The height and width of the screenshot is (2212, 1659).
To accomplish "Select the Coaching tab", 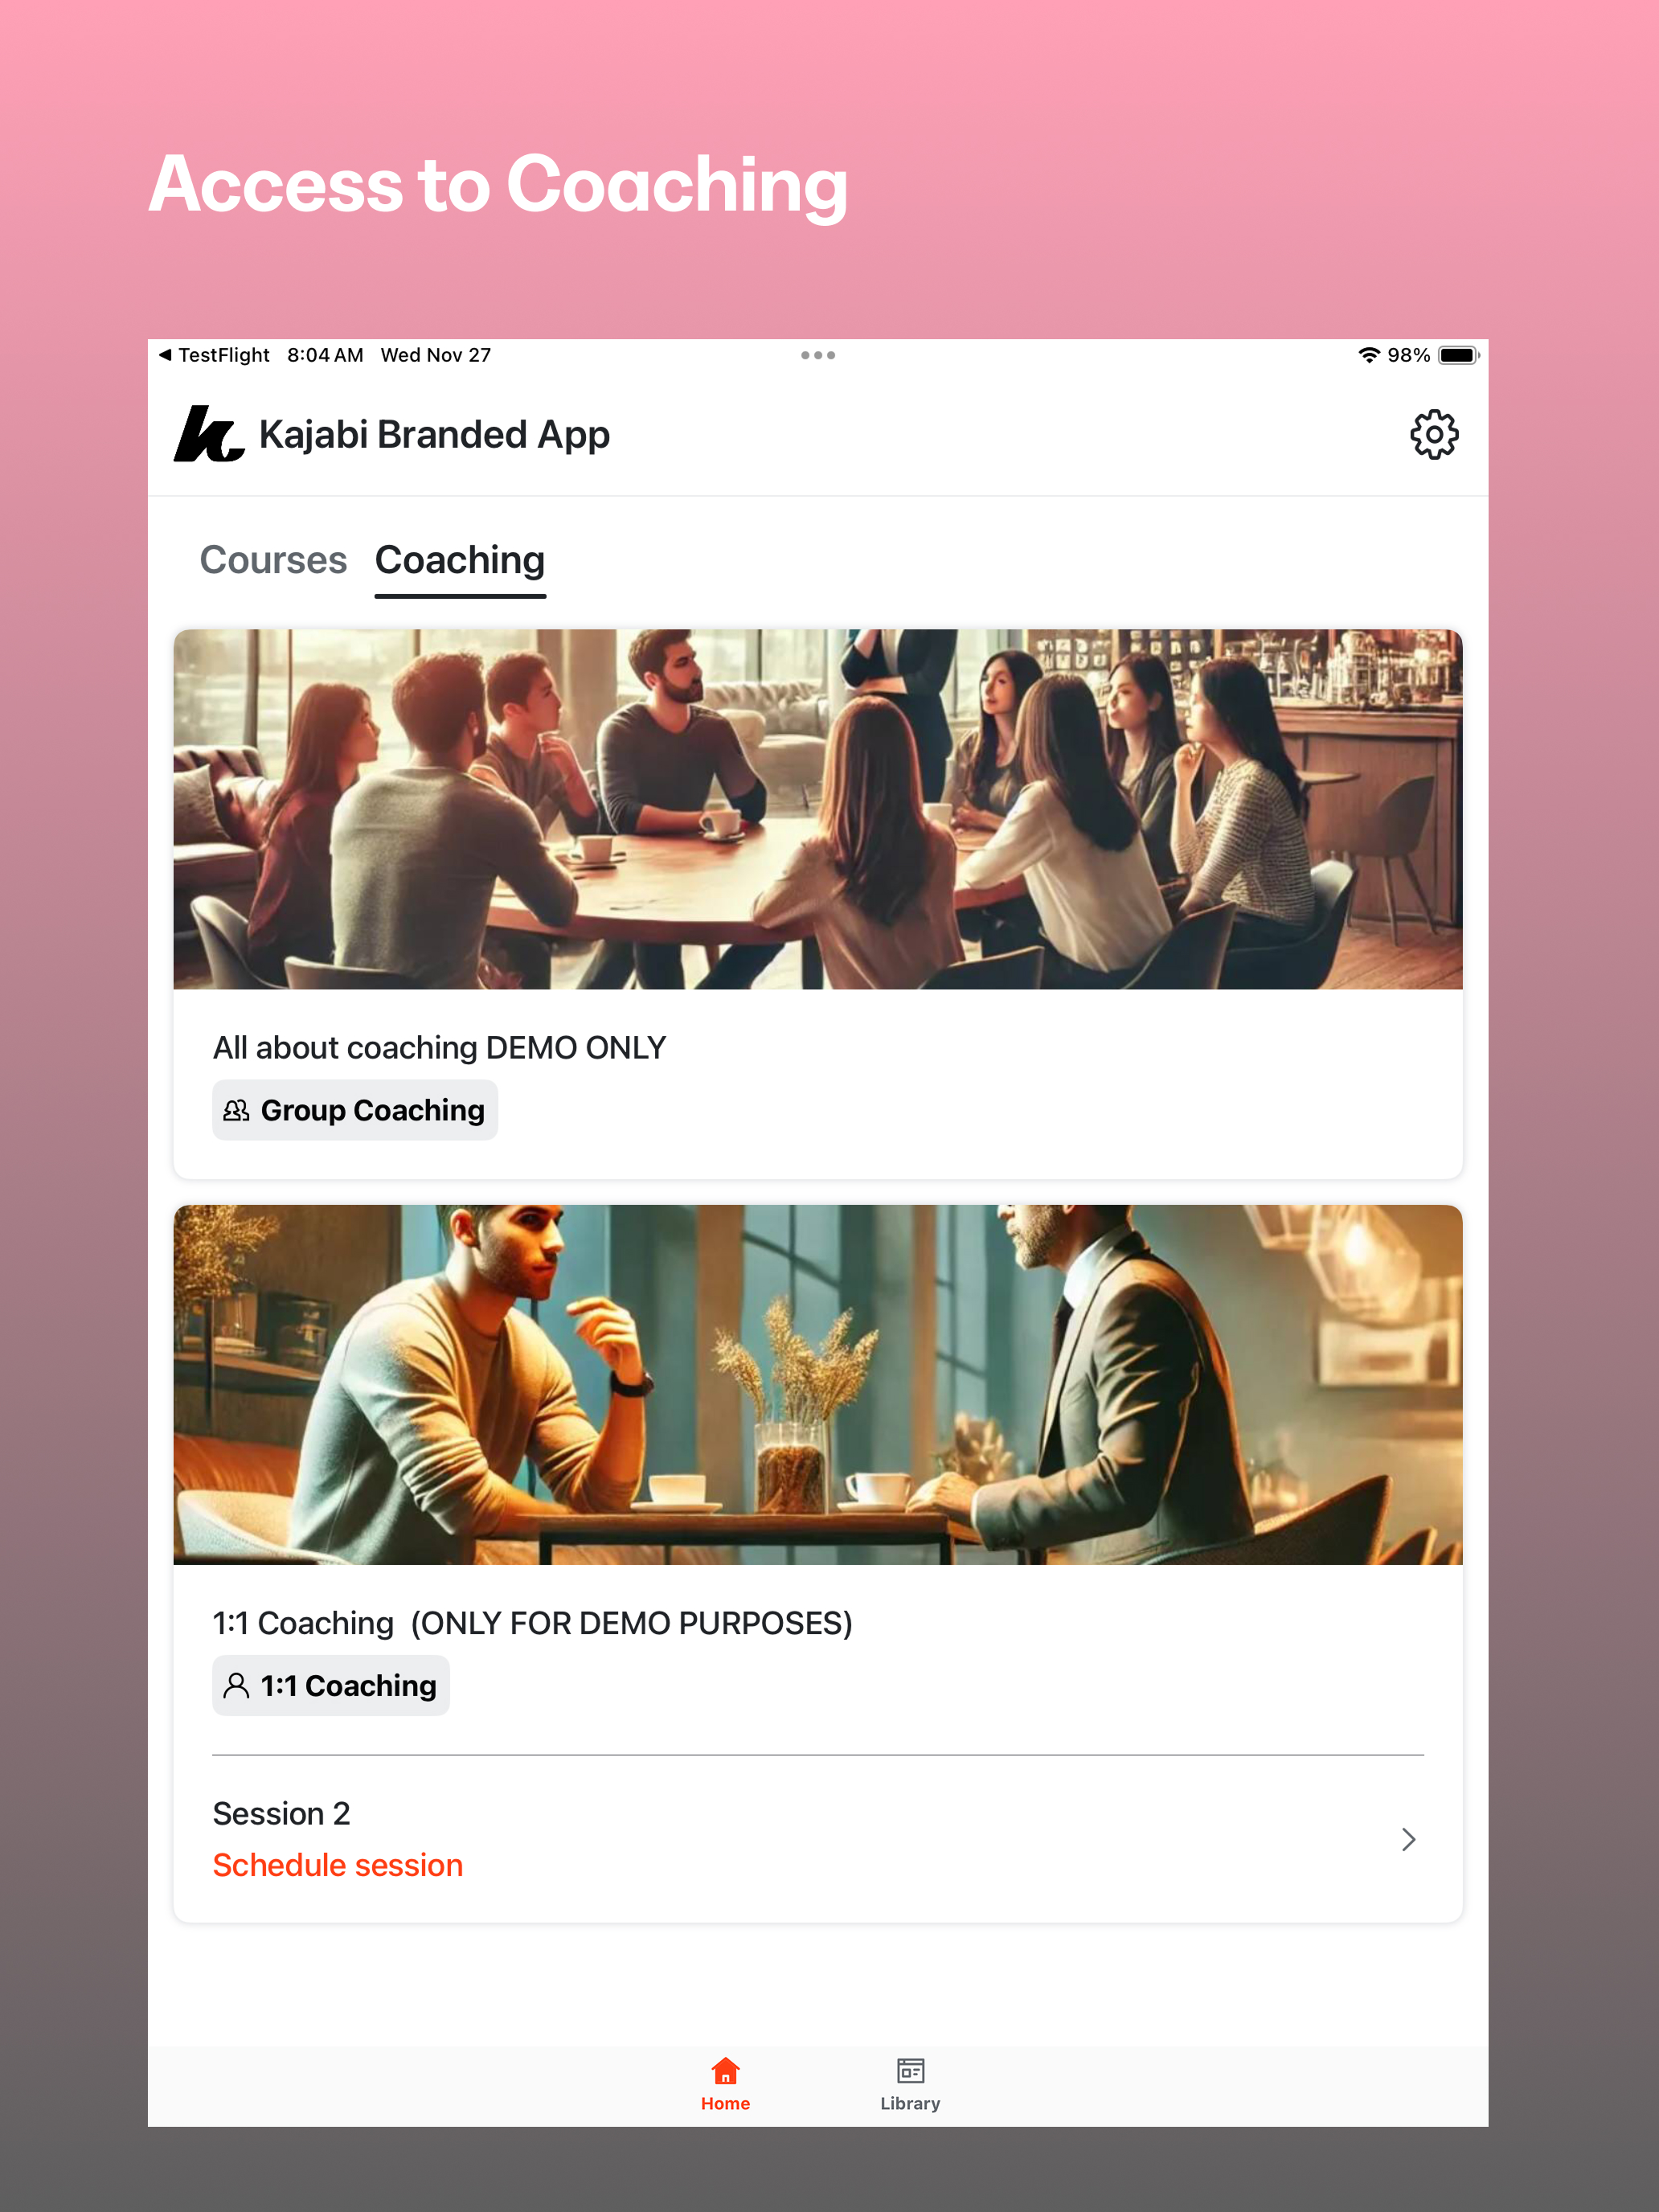I will (460, 562).
